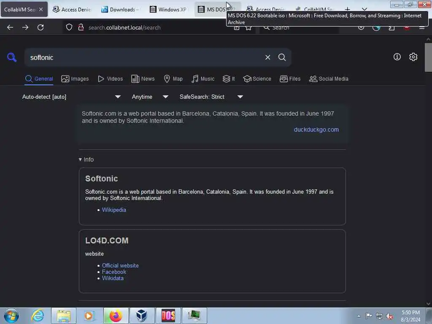Select the Map search category
The image size is (432, 324).
point(173,79)
